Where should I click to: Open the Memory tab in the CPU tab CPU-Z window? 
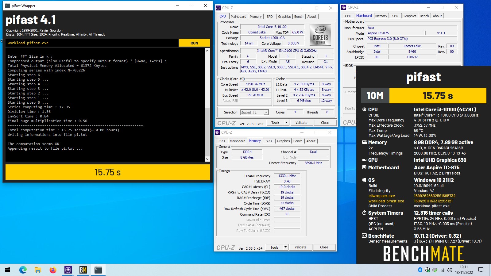click(256, 17)
